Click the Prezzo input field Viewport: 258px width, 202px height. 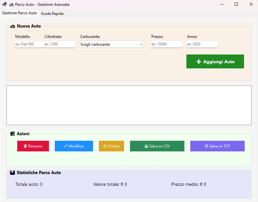pyautogui.click(x=167, y=44)
